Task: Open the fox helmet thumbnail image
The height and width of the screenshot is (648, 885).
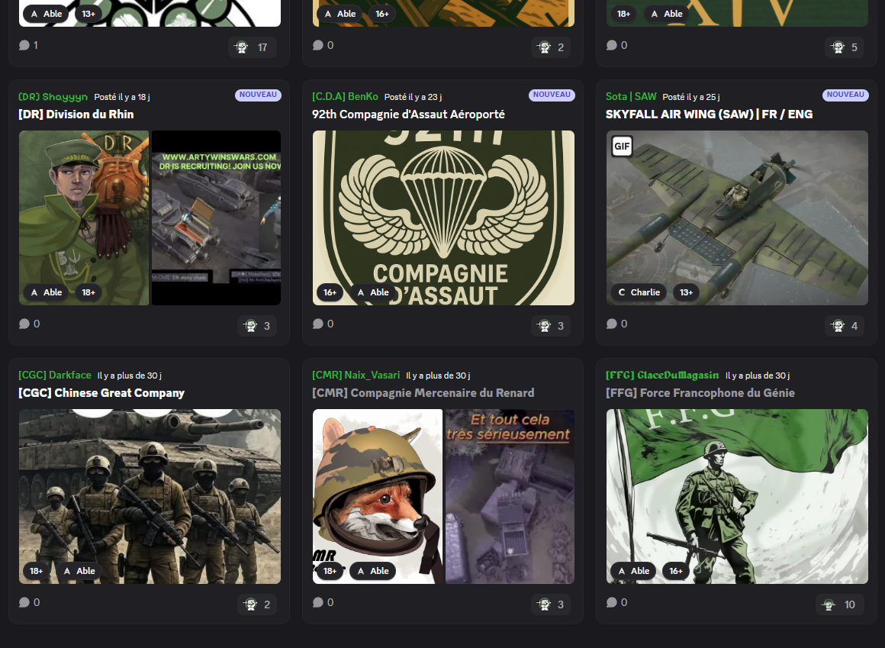Action: coord(377,496)
